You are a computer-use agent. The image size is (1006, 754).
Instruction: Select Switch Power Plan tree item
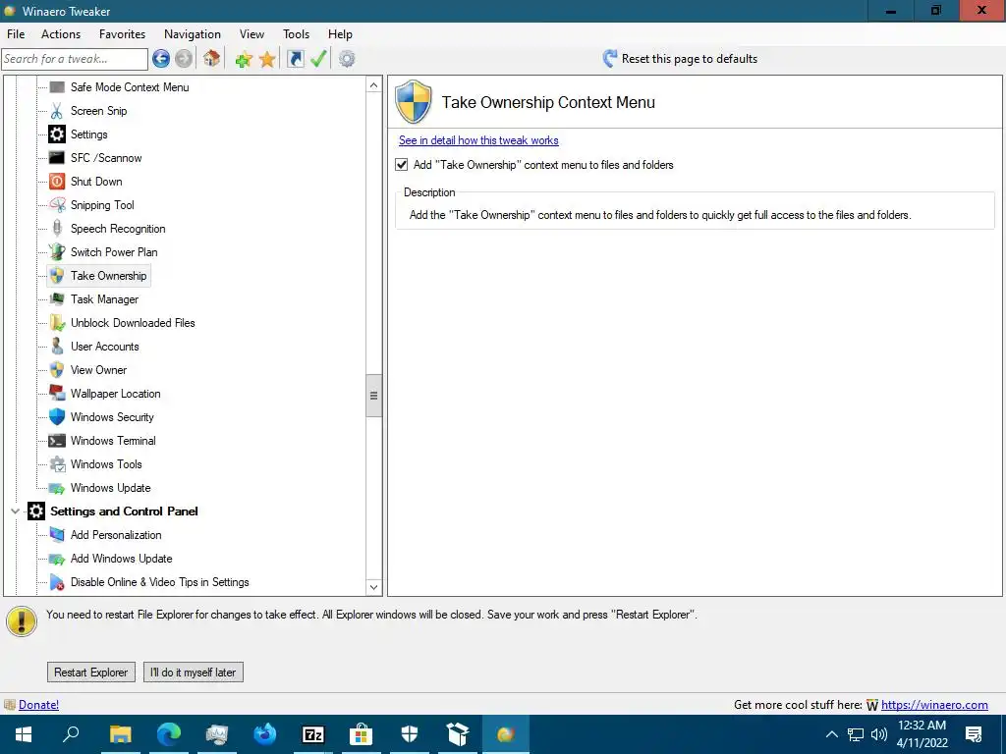[114, 252]
